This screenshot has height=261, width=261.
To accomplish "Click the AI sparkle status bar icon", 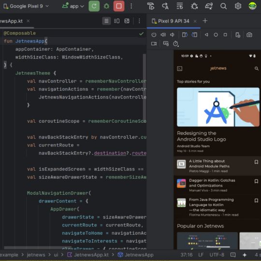I will (245, 255).
